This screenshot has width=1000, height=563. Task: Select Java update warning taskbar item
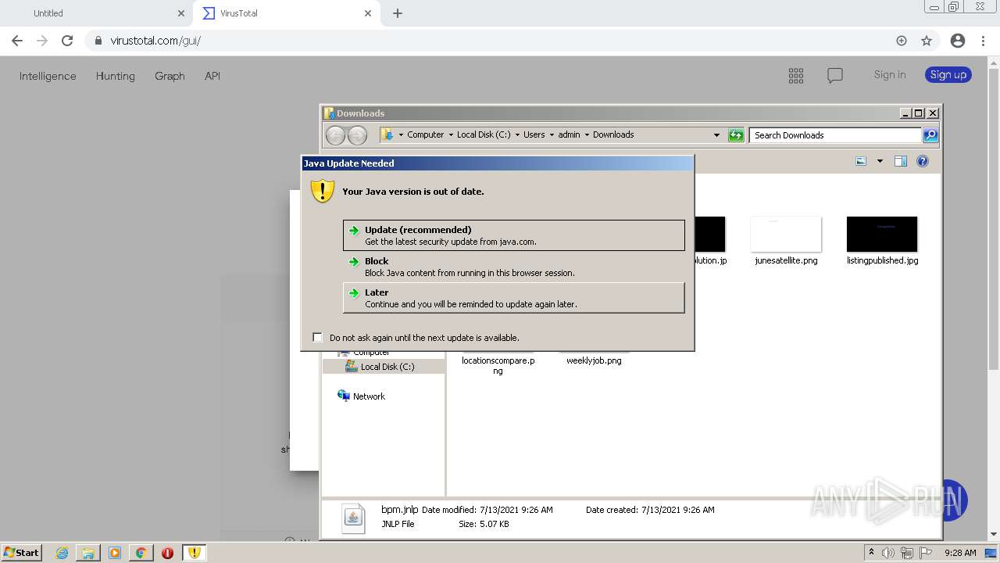tap(195, 553)
